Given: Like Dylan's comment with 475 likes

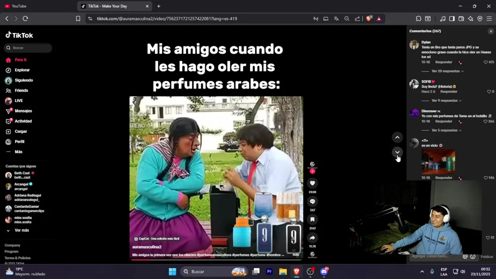Looking at the screenshot, I should pos(486,62).
